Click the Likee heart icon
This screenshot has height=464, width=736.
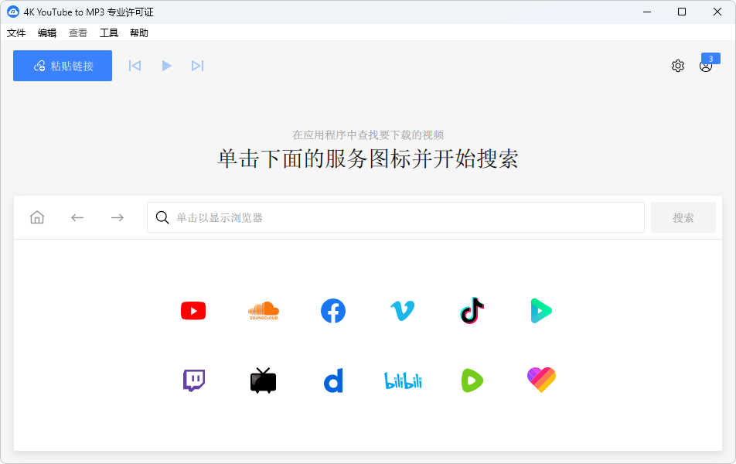[x=541, y=380]
